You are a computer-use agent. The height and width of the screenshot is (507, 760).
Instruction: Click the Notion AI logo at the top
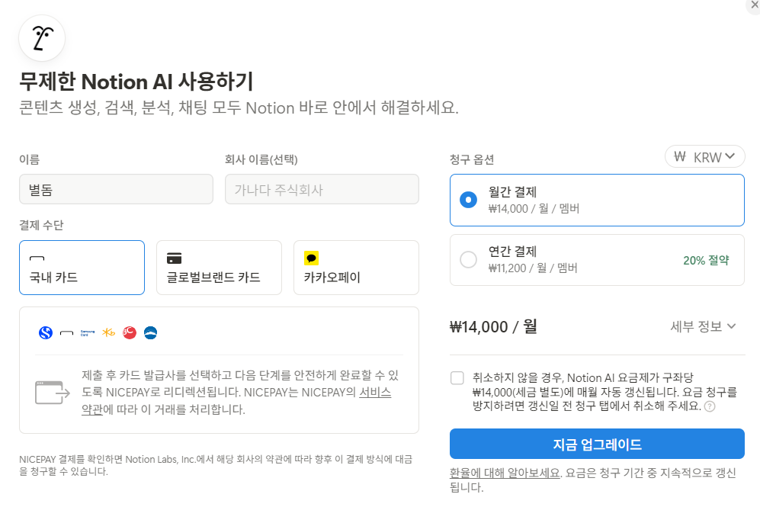[41, 38]
